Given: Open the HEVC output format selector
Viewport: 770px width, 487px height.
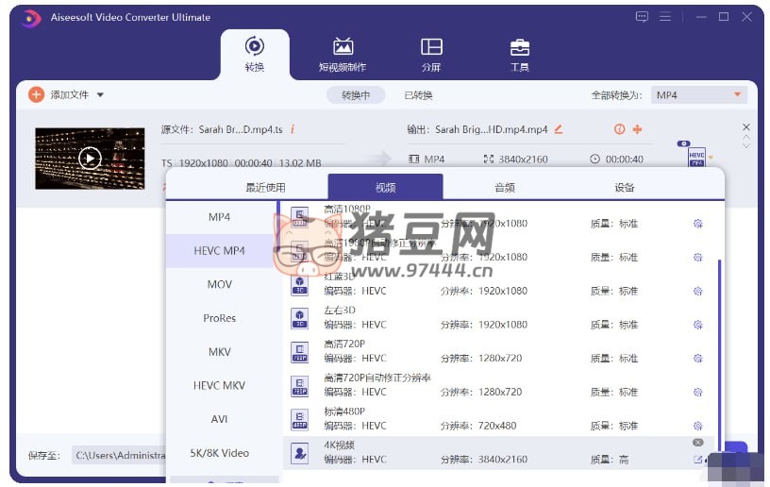Looking at the screenshot, I should pos(697,156).
